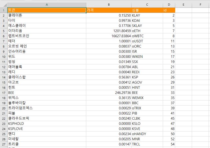Select row 1 header
This screenshot has height=148, width=210.
pos(4,10)
